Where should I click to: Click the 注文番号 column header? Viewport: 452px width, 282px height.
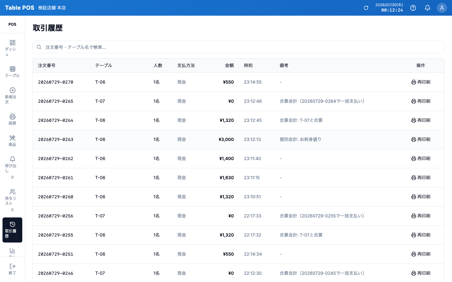pos(47,65)
